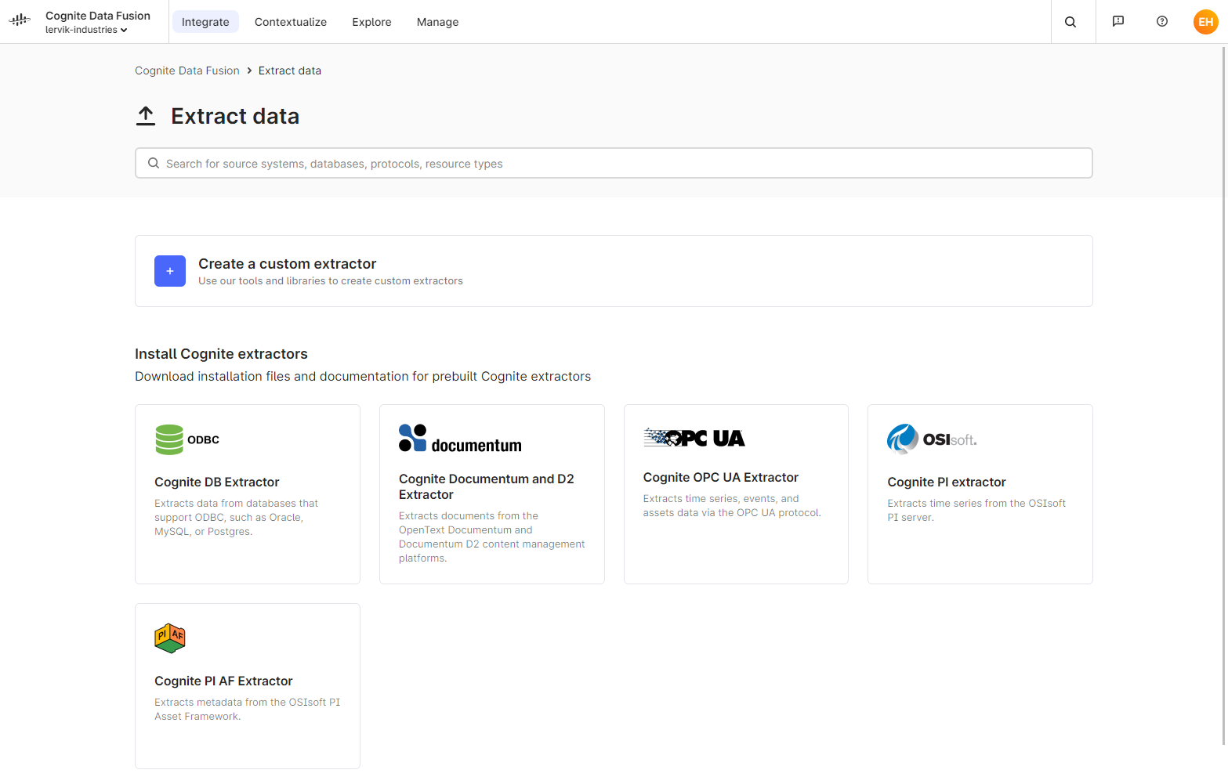Click 'Extracts time series from the OSIsoft' text
The image size is (1228, 777).
click(976, 511)
